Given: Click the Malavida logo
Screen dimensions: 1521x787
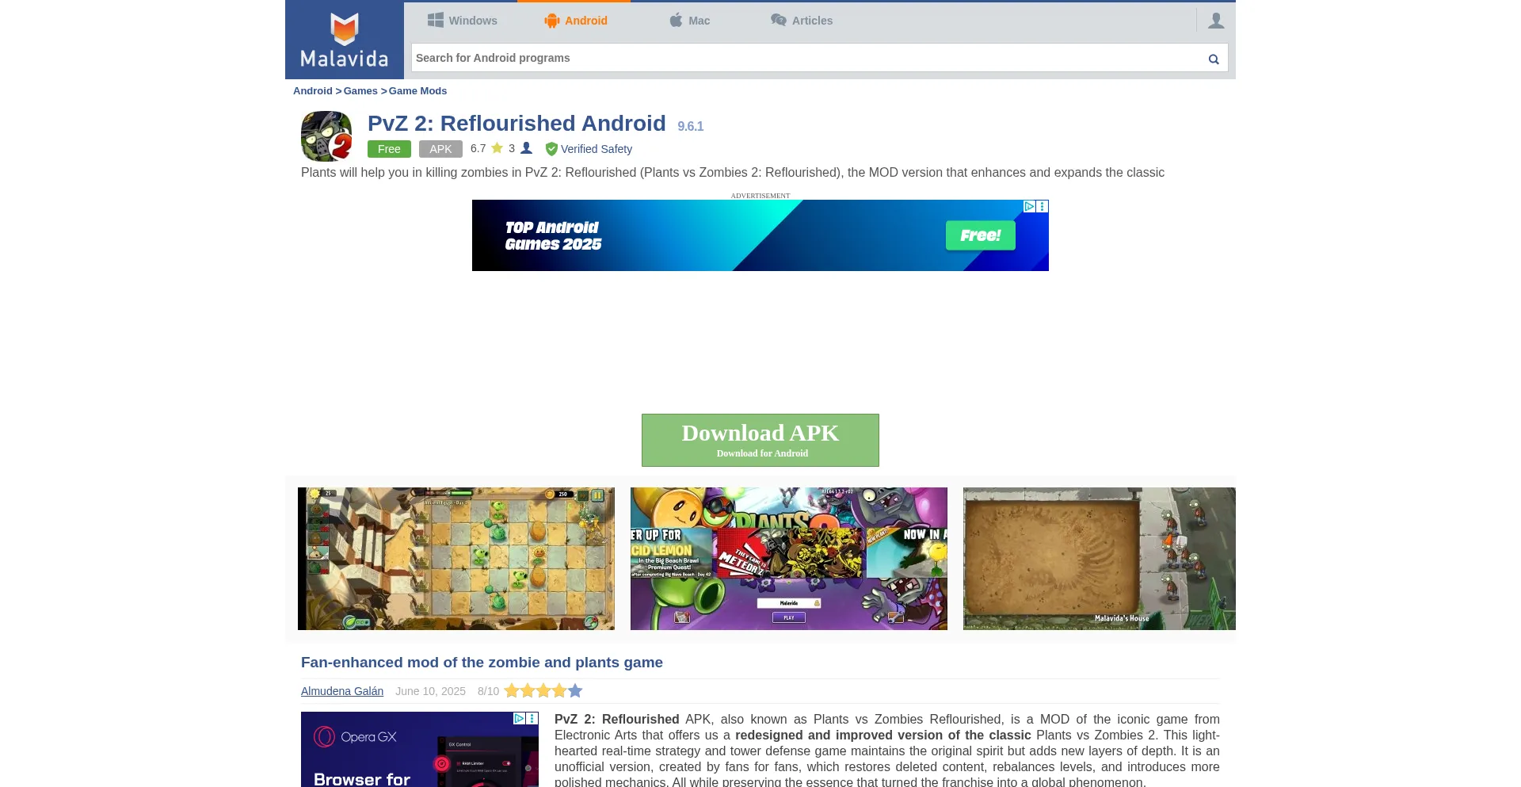Looking at the screenshot, I should coord(344,40).
